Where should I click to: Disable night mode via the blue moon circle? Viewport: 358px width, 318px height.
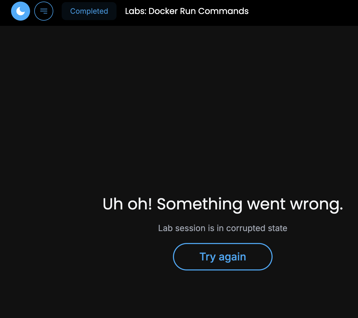pos(21,11)
